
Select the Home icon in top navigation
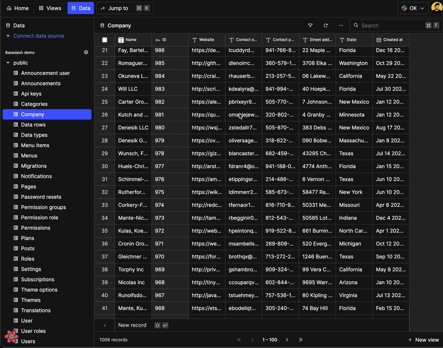click(x=17, y=8)
